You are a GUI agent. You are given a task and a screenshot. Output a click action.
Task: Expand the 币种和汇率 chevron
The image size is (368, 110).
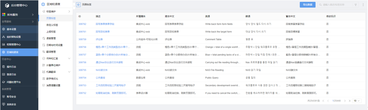[x=69, y=58]
